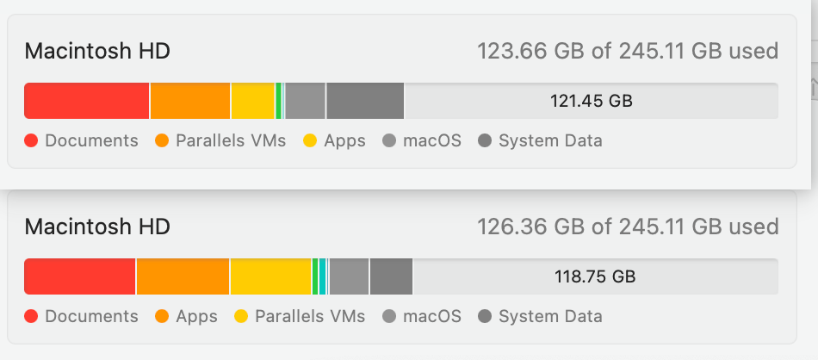Click the red Documents segment in the 126.36 GB bar
The width and height of the screenshot is (818, 360).
point(79,276)
